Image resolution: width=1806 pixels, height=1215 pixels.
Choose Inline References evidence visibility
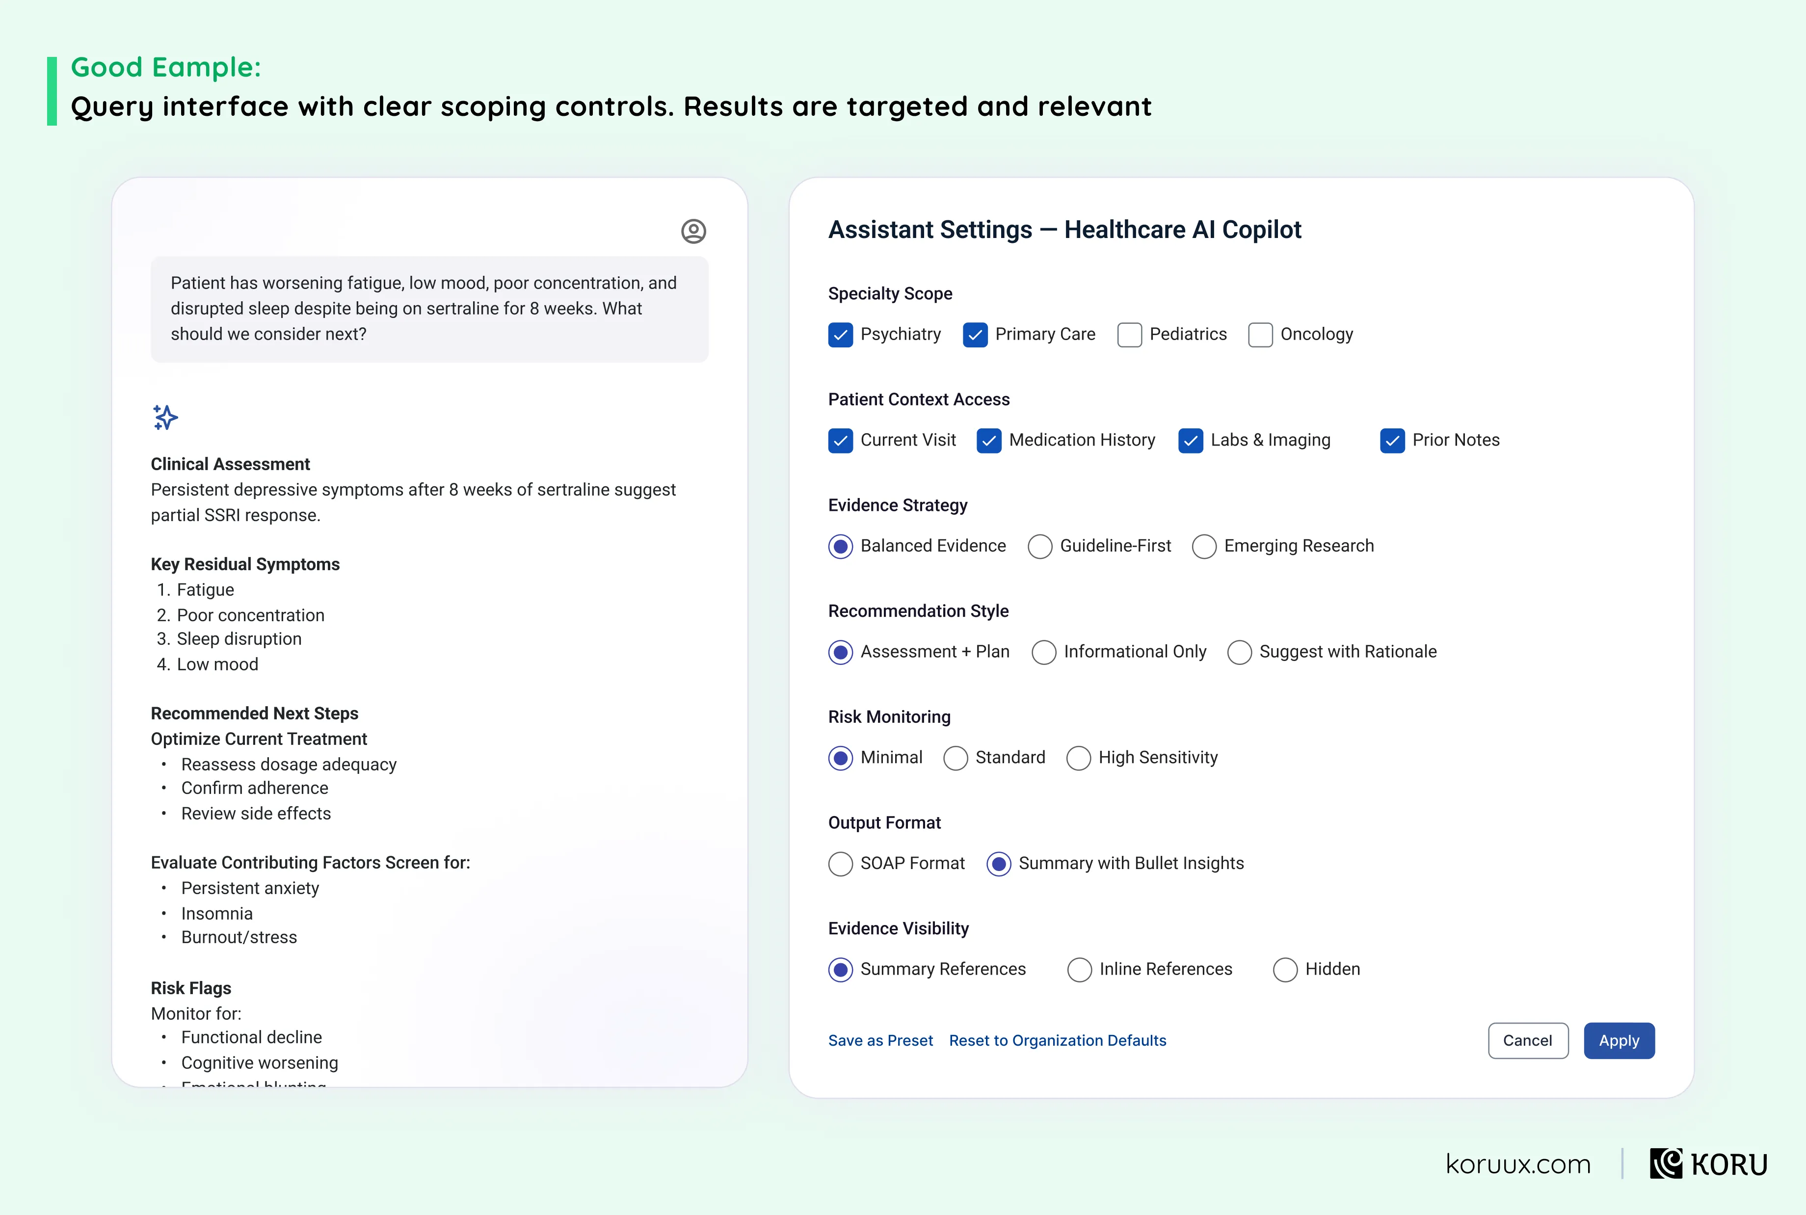(x=1079, y=969)
